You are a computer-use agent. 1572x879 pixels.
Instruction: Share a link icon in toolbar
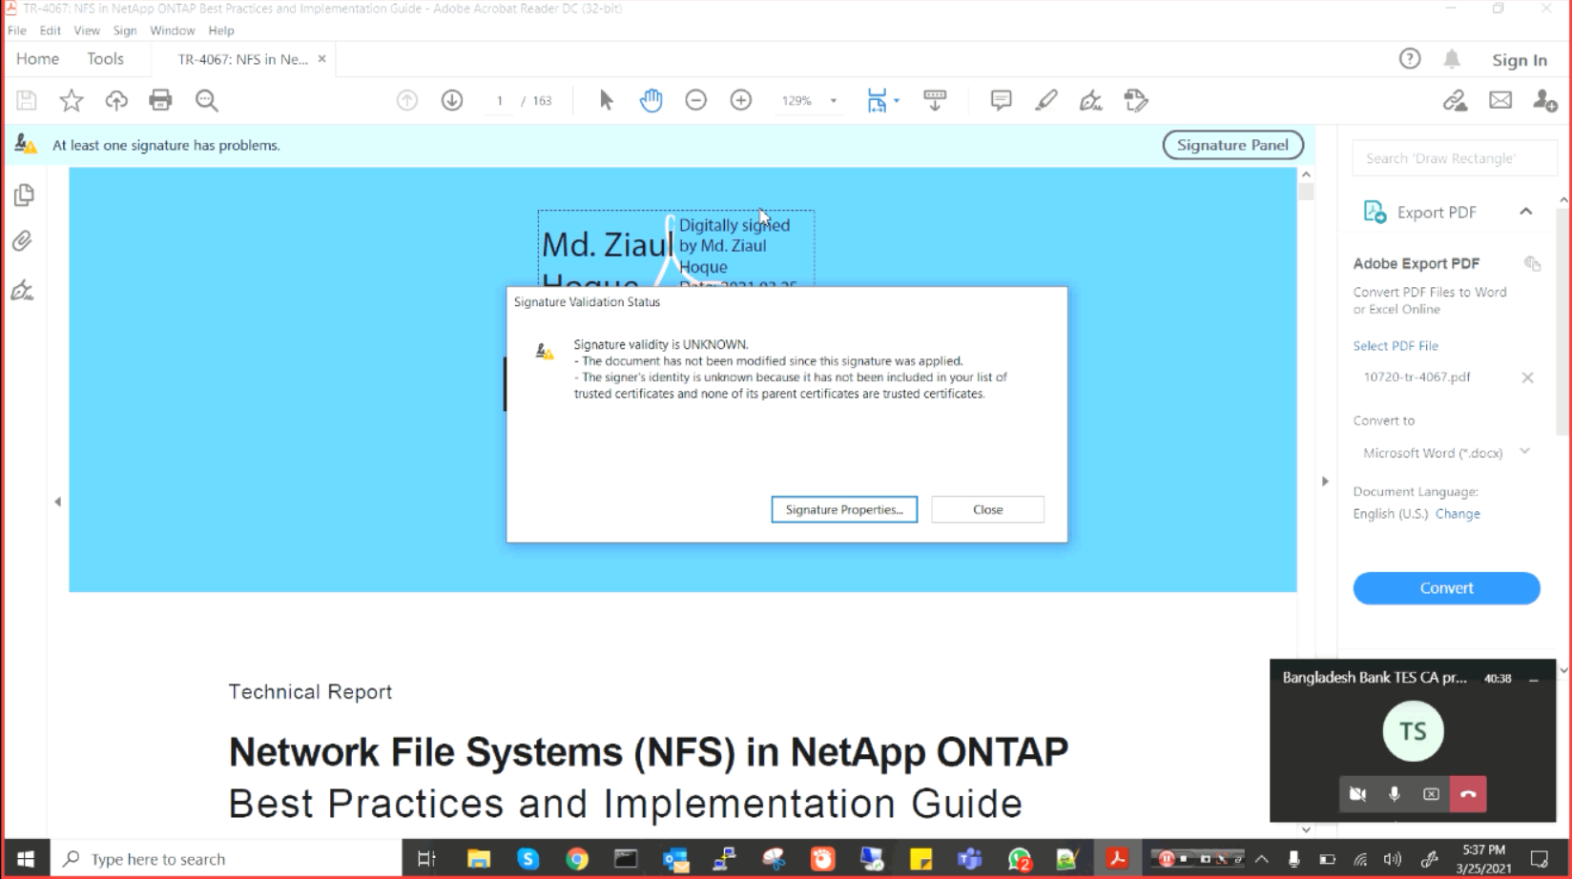(1455, 100)
